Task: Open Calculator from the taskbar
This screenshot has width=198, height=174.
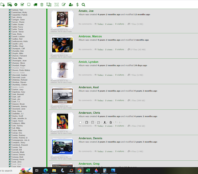Action: (105, 171)
